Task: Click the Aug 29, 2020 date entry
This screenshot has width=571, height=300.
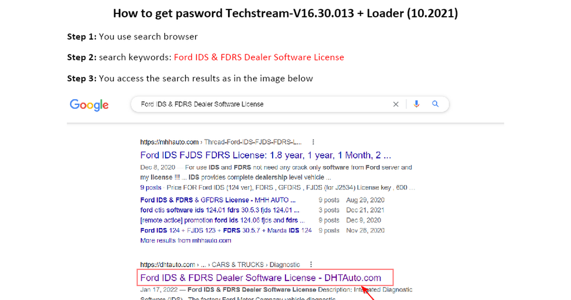Action: (x=366, y=200)
